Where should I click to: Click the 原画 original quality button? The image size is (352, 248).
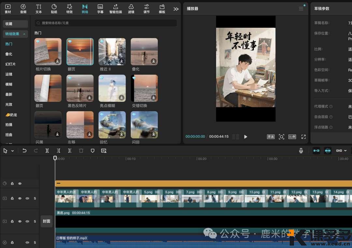271,137
